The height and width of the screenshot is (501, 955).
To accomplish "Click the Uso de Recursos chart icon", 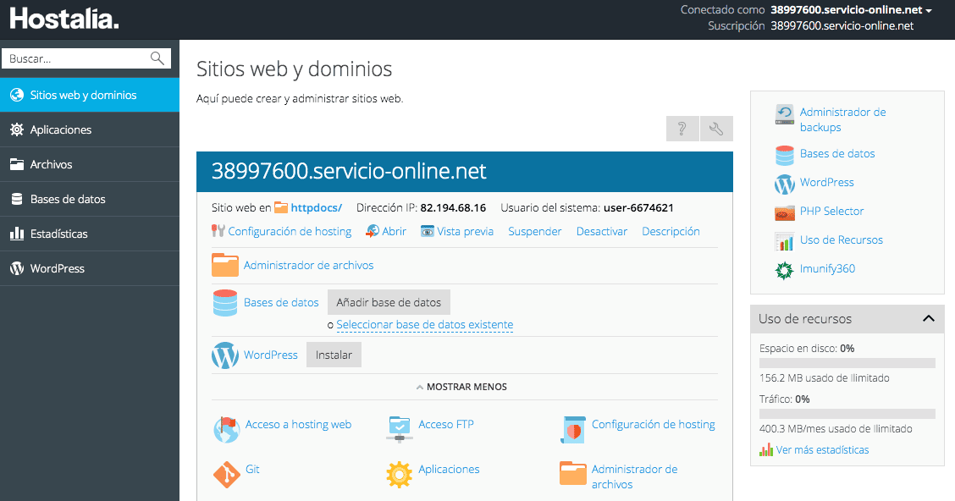I will (x=785, y=242).
